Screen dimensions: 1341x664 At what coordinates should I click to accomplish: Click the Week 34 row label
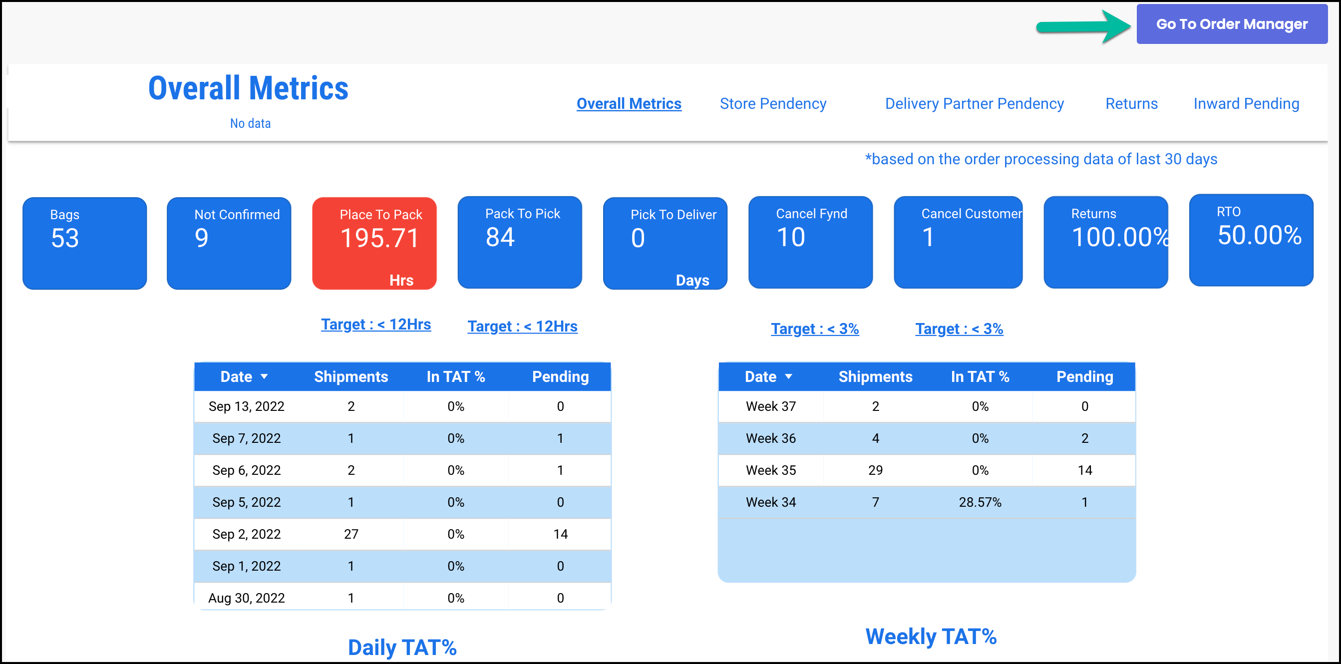click(770, 502)
